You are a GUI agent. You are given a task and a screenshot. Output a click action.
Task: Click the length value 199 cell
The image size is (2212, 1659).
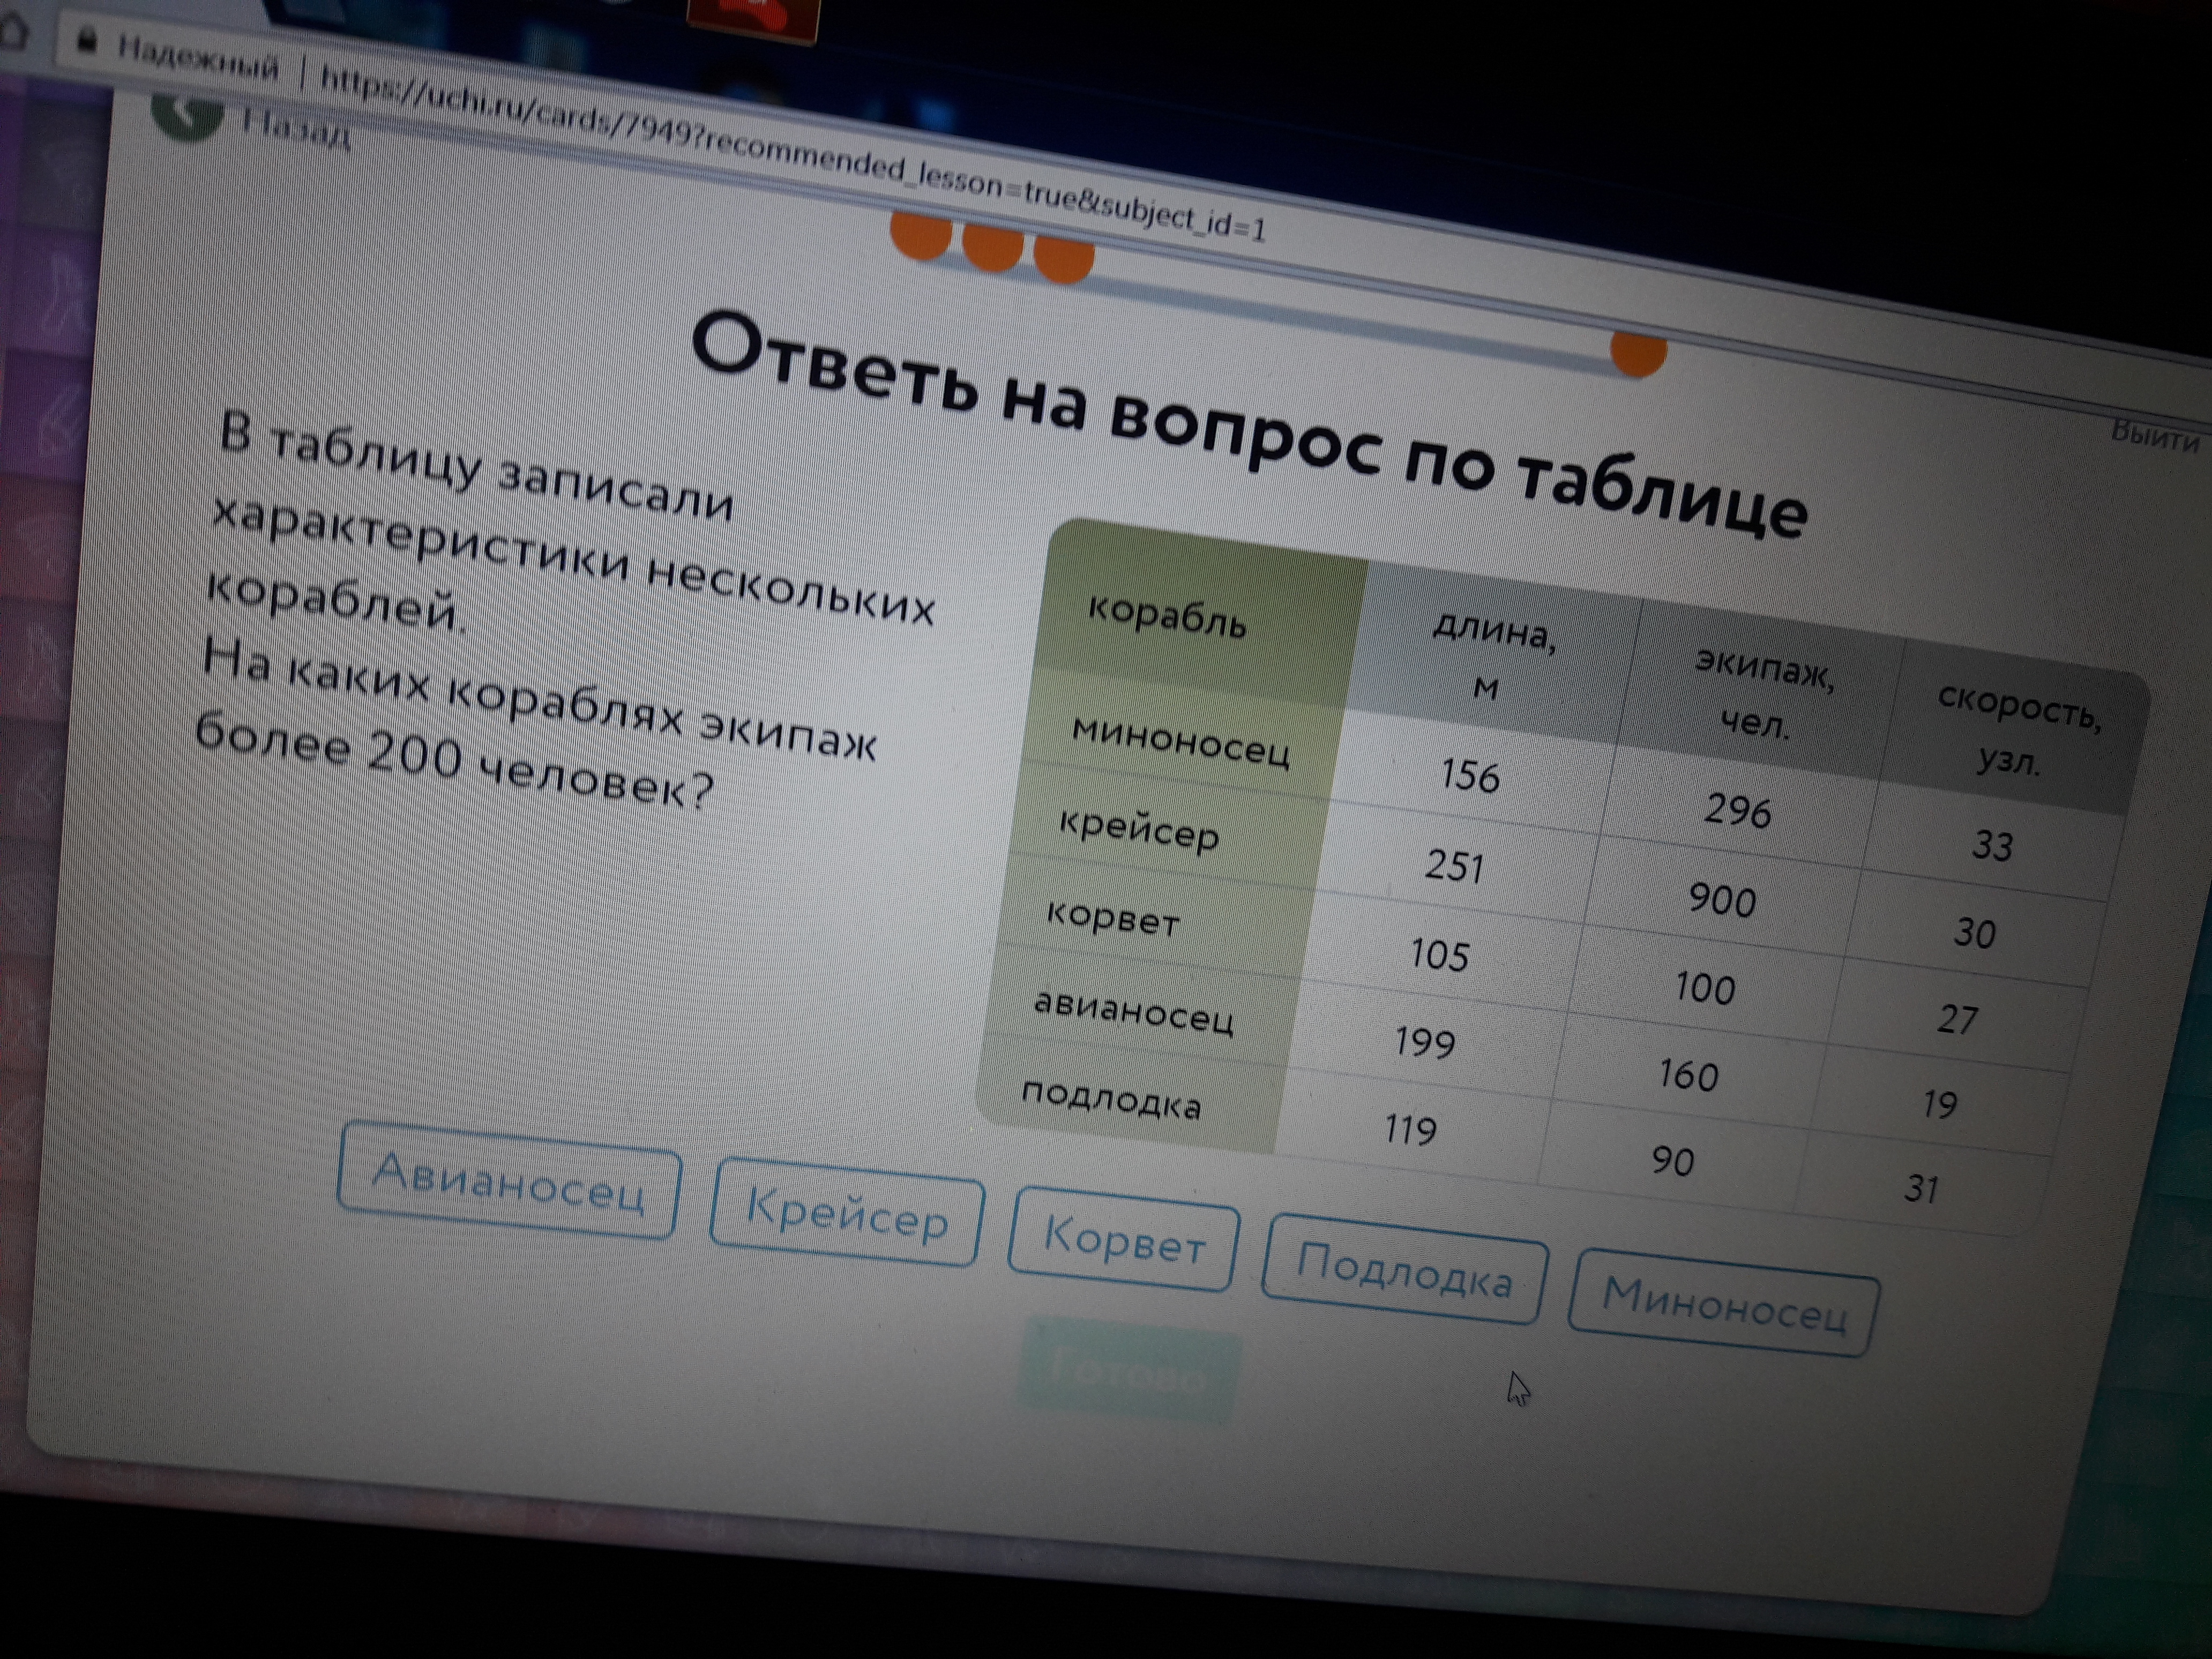pyautogui.click(x=1424, y=1043)
